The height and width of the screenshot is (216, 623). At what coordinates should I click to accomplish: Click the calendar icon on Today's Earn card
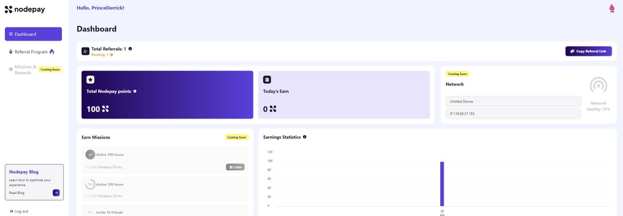coord(267,80)
